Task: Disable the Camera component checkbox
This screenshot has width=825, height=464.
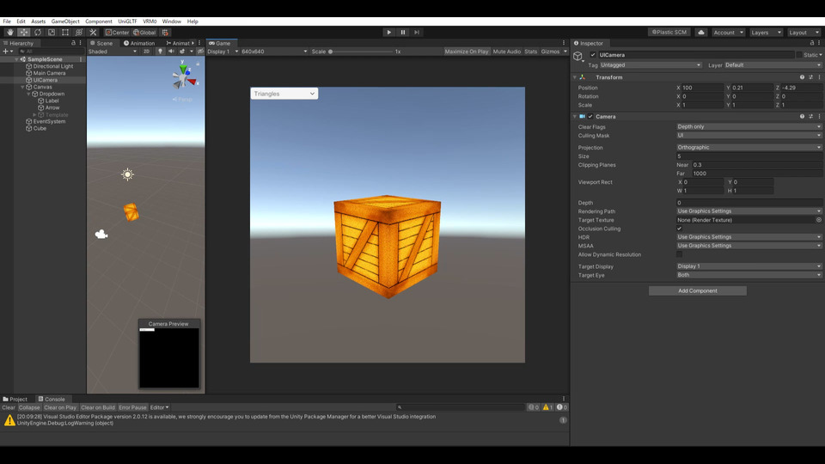Action: (x=590, y=117)
